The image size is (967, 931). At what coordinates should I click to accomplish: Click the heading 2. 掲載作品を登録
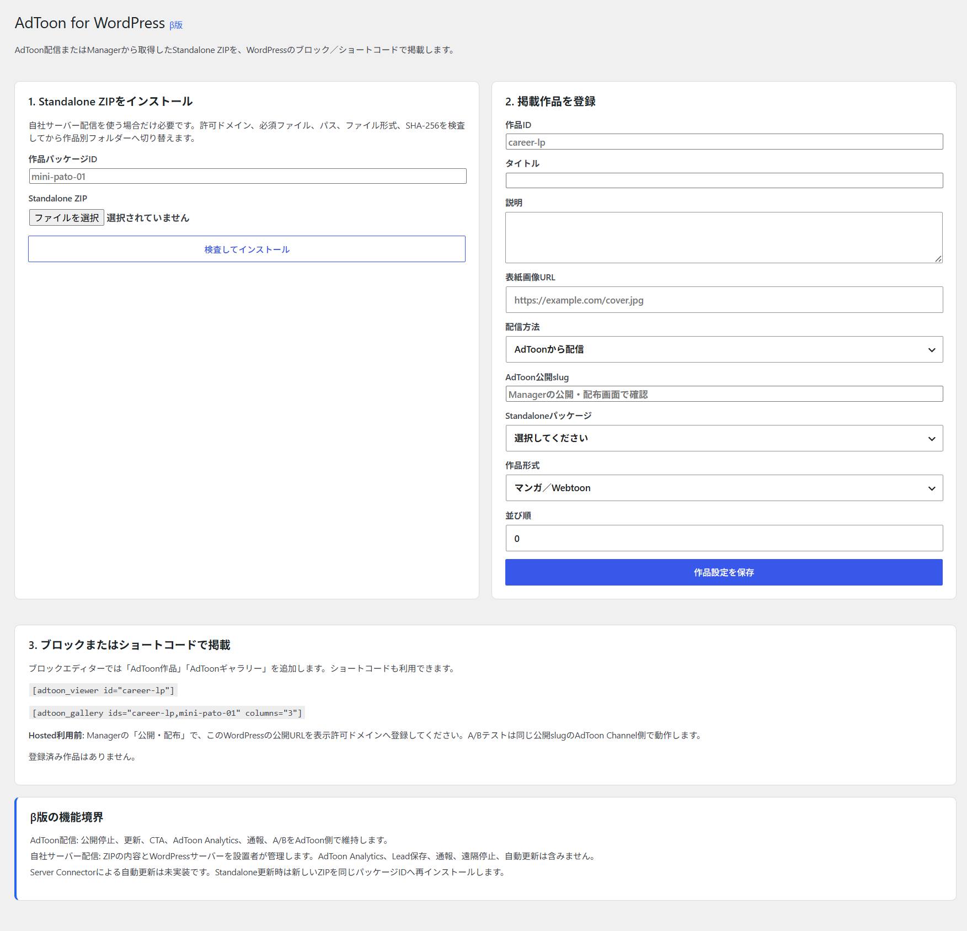[551, 102]
